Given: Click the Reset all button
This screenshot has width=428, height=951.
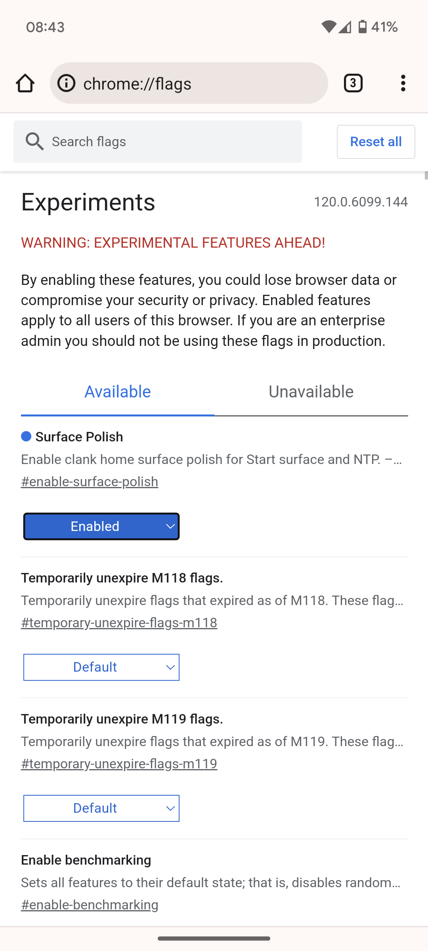Looking at the screenshot, I should pos(376,142).
